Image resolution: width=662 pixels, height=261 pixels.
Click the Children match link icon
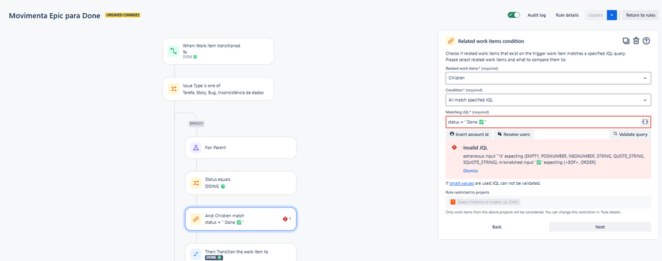coord(196,219)
